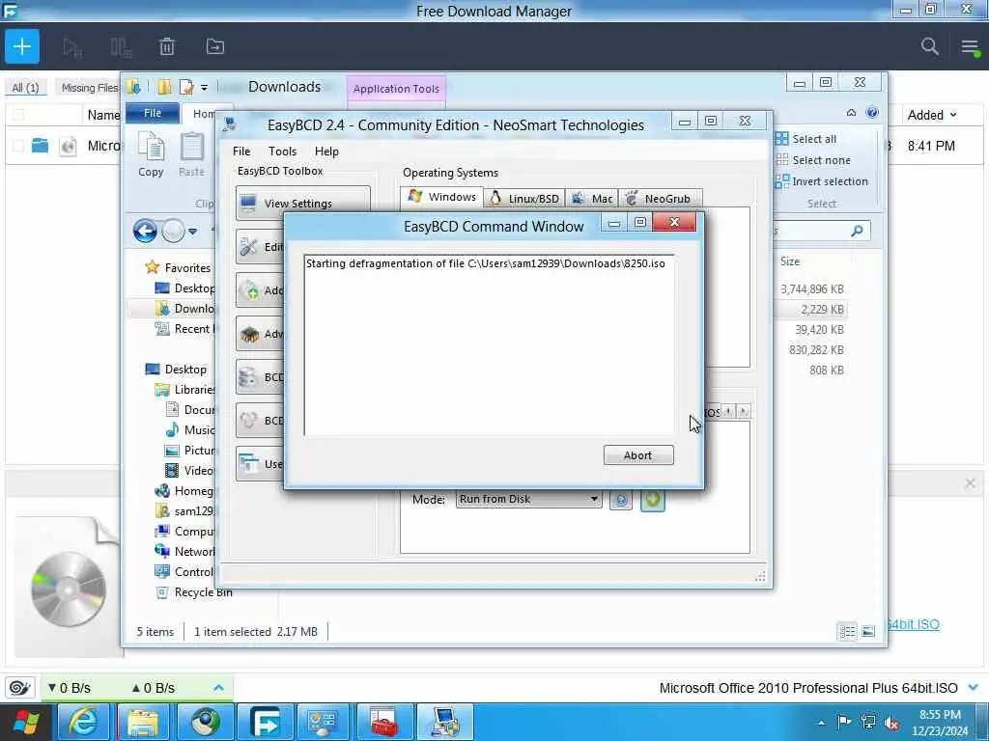Open the Free Download Manager hamburger menu
The width and height of the screenshot is (989, 741).
pyautogui.click(x=970, y=46)
